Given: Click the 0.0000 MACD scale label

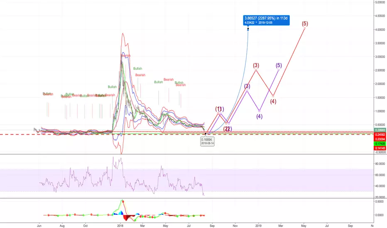Looking at the screenshot, I should (380, 215).
